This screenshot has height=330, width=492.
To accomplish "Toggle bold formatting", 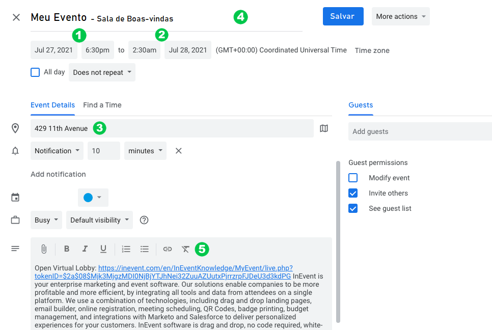I will click(67, 249).
